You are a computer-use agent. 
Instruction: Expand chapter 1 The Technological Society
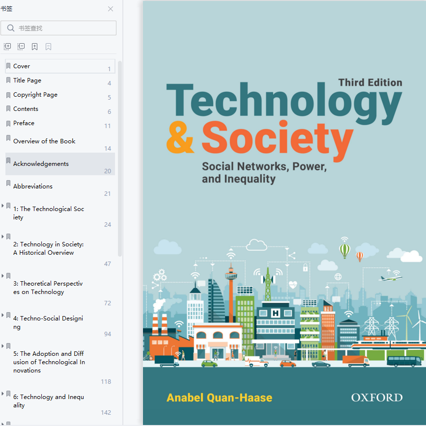click(2, 206)
